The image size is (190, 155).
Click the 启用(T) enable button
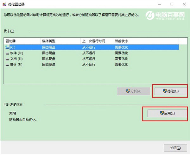click(x=167, y=113)
